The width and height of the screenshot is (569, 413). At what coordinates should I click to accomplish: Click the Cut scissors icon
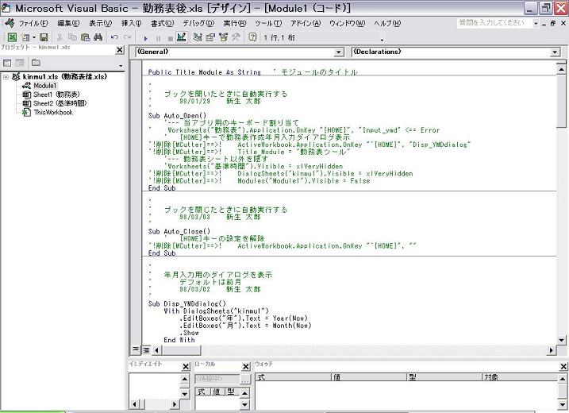click(x=60, y=37)
